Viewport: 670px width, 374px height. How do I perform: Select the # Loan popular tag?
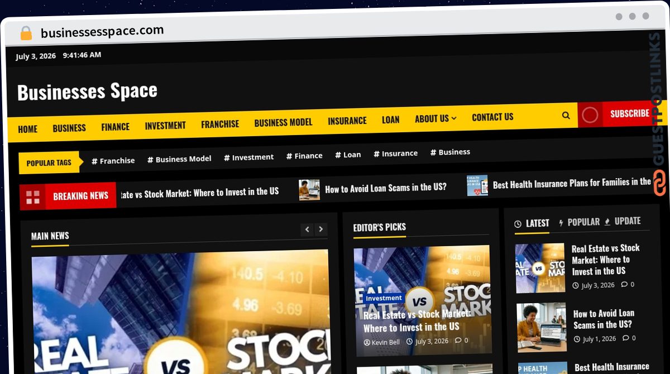point(348,155)
